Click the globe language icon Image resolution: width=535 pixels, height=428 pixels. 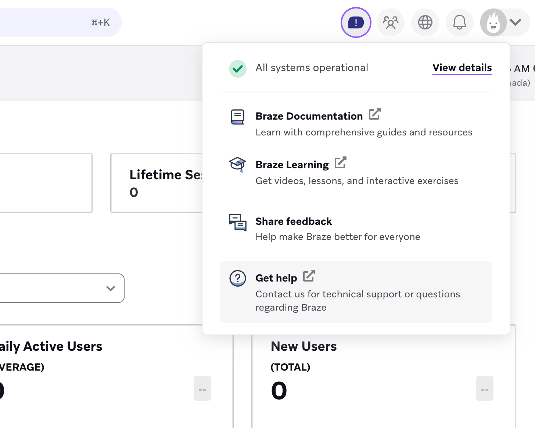pos(425,22)
